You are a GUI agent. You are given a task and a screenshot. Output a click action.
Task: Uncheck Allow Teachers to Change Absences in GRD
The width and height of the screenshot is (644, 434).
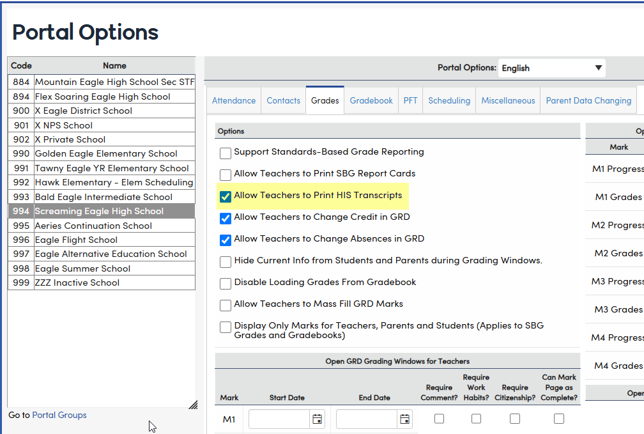pyautogui.click(x=226, y=240)
